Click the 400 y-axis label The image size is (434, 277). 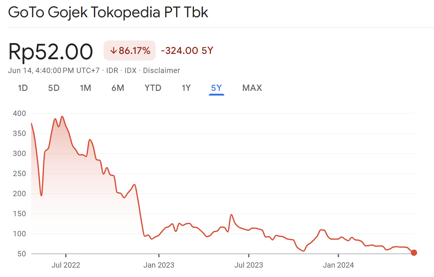tap(19, 113)
